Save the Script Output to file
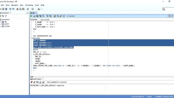Image resolution: width=174 pixels, height=98 pixels. [x=37, y=82]
